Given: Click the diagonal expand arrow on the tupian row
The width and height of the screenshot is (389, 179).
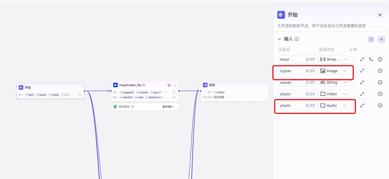Looking at the screenshot, I should pyautogui.click(x=362, y=71).
